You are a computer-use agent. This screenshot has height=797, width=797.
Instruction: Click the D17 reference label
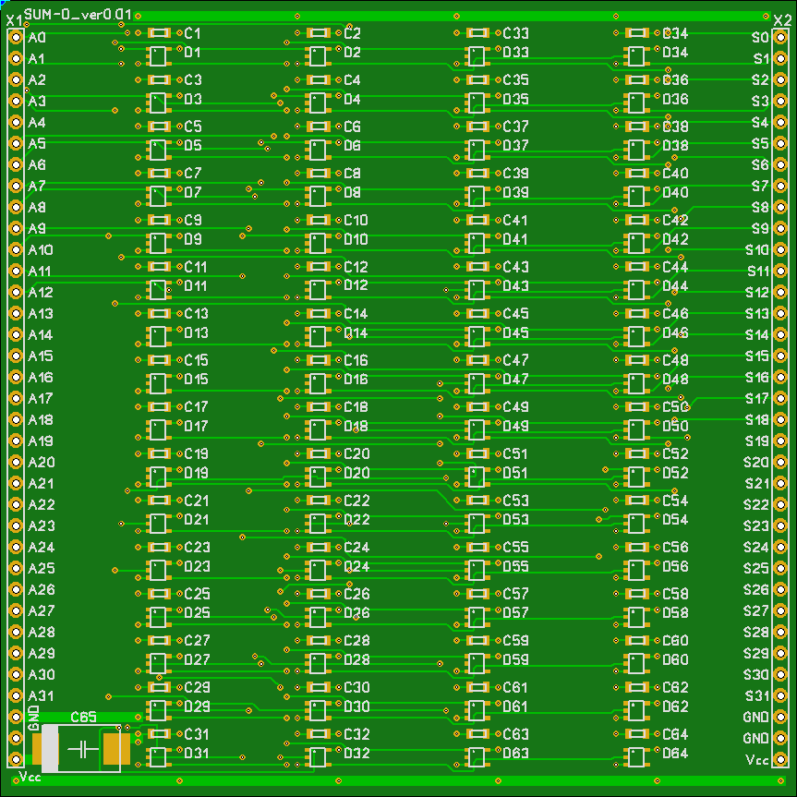click(x=196, y=427)
